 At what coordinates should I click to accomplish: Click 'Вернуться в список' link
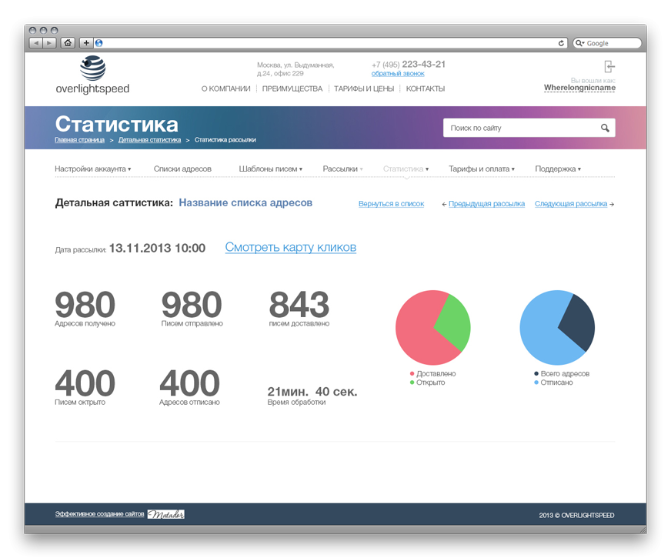(x=391, y=204)
